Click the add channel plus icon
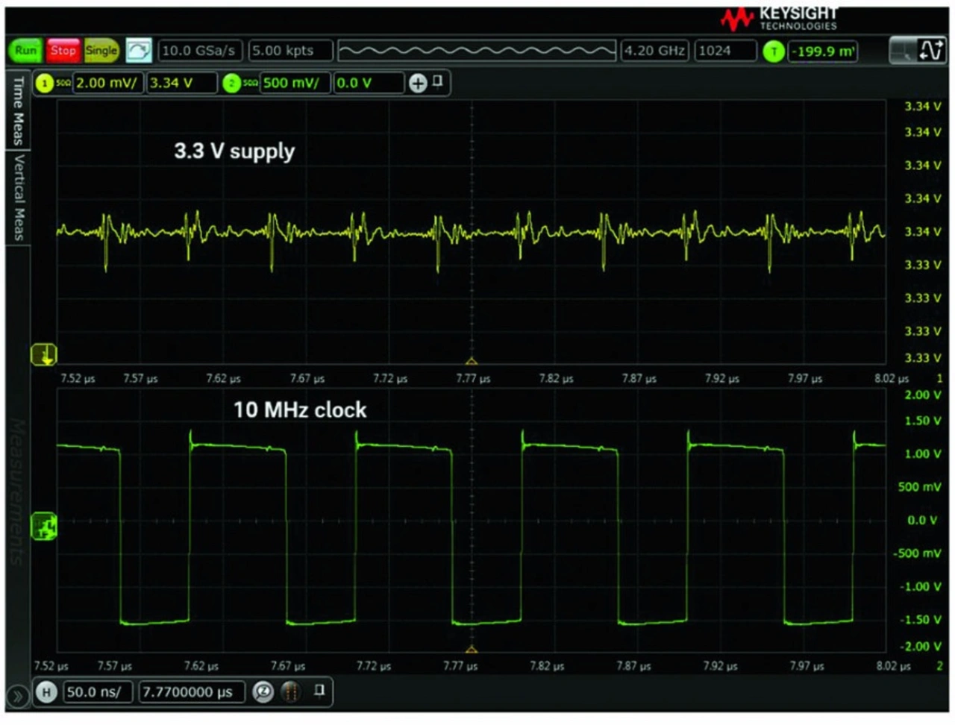Screen dimensions: 955x725 pos(418,83)
